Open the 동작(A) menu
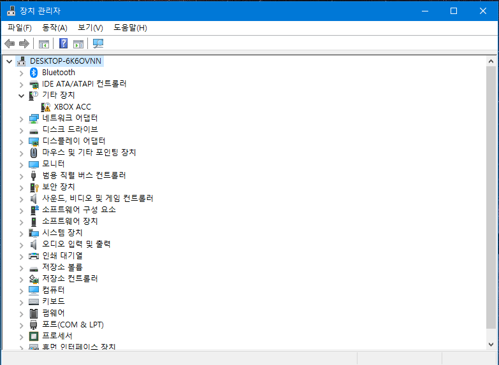The height and width of the screenshot is (365, 499). pyautogui.click(x=54, y=28)
